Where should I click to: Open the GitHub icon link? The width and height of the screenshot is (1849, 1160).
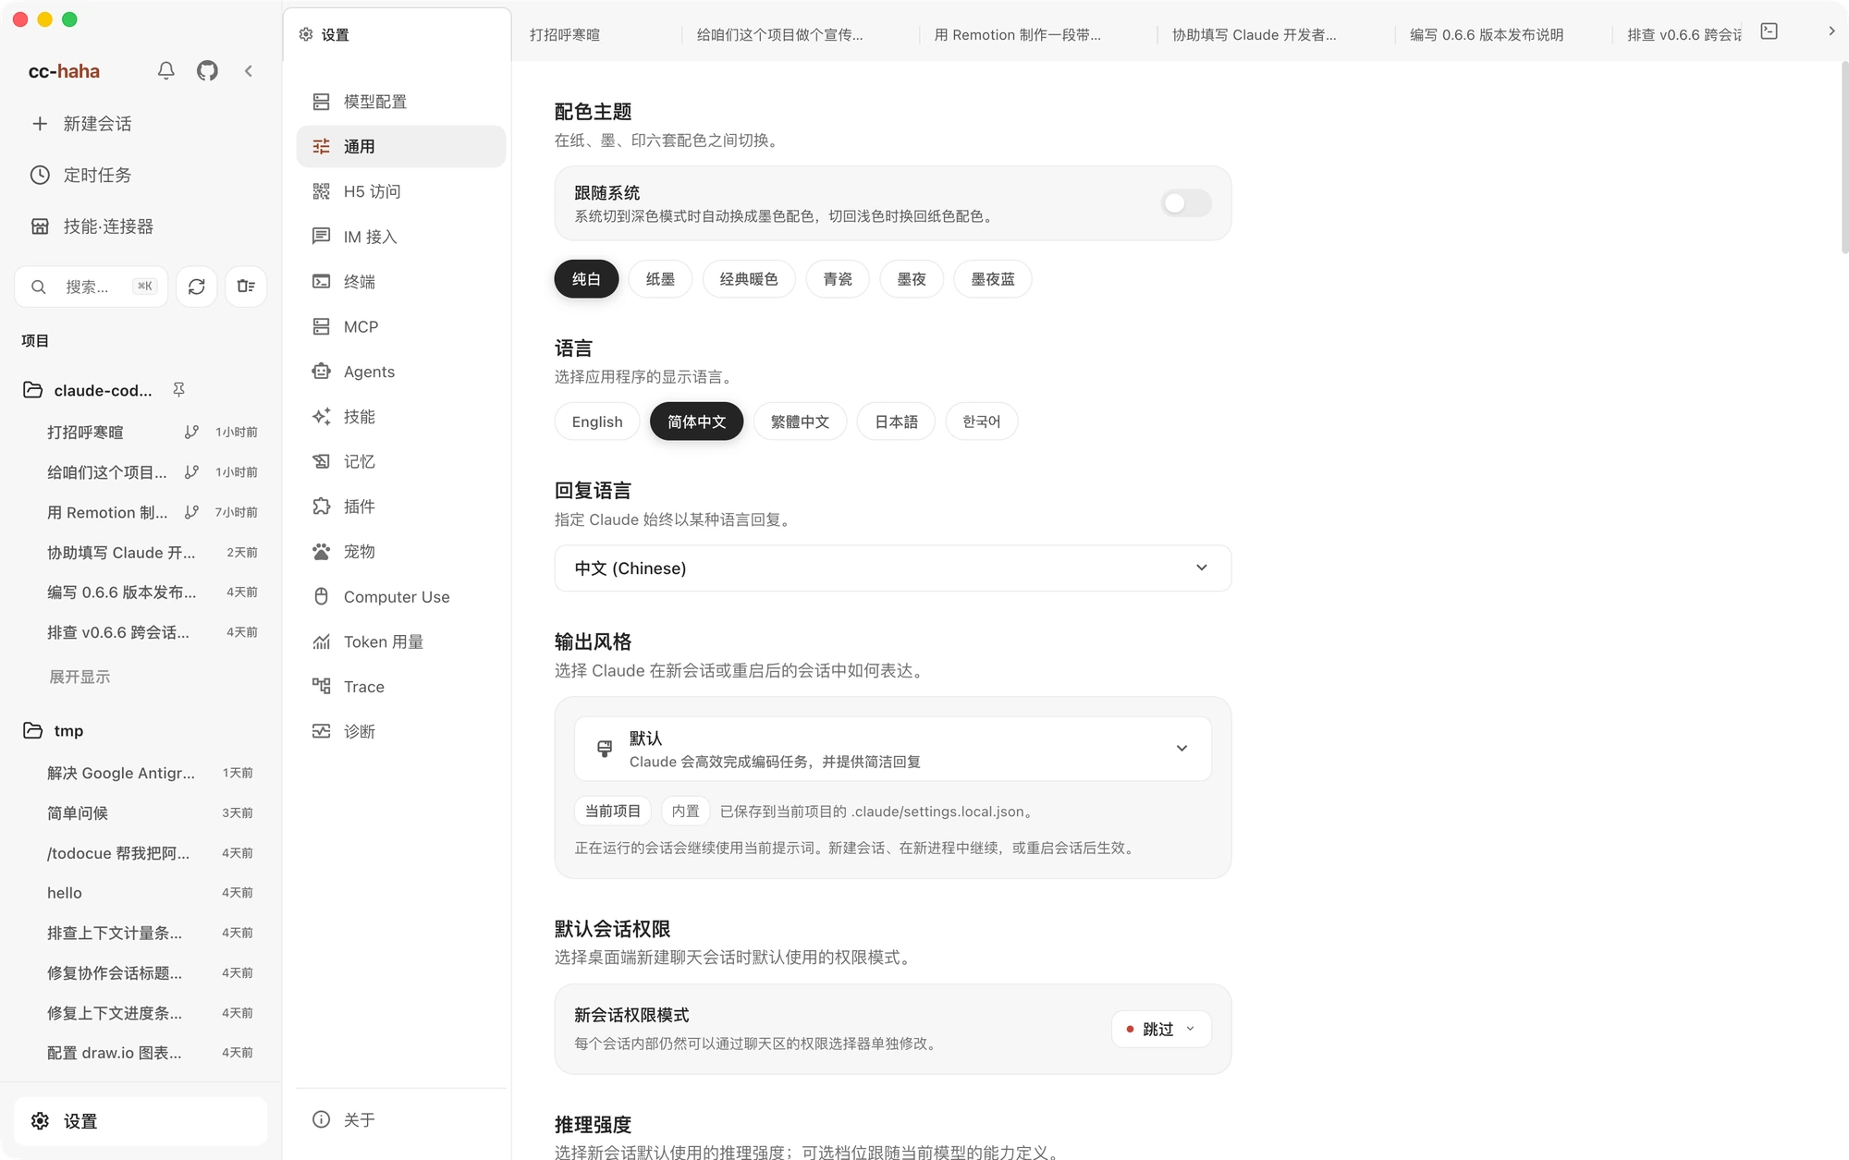[x=207, y=70]
